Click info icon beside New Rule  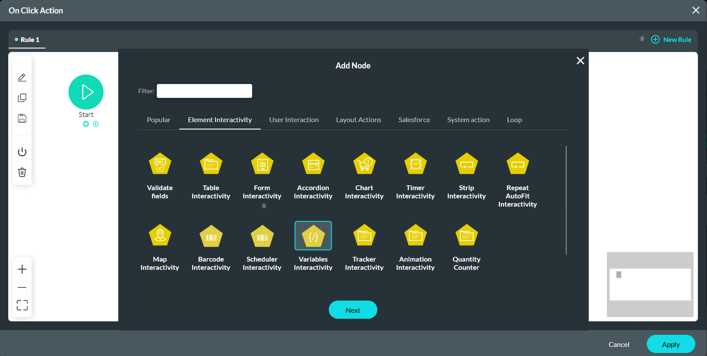642,39
